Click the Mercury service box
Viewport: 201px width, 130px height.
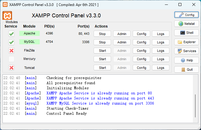(11, 59)
